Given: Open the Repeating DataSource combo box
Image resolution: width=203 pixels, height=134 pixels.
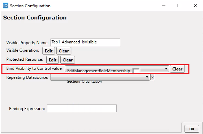Looking at the screenshot, I should coord(100,77).
